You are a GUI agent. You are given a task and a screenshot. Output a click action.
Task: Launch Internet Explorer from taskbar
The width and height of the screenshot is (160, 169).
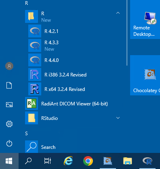[x=68, y=161]
